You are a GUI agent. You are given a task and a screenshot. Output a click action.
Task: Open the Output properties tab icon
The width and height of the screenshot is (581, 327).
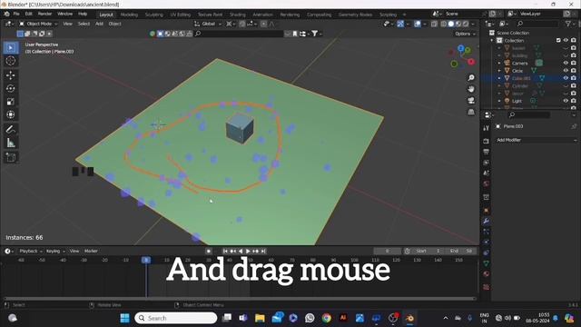click(x=487, y=152)
